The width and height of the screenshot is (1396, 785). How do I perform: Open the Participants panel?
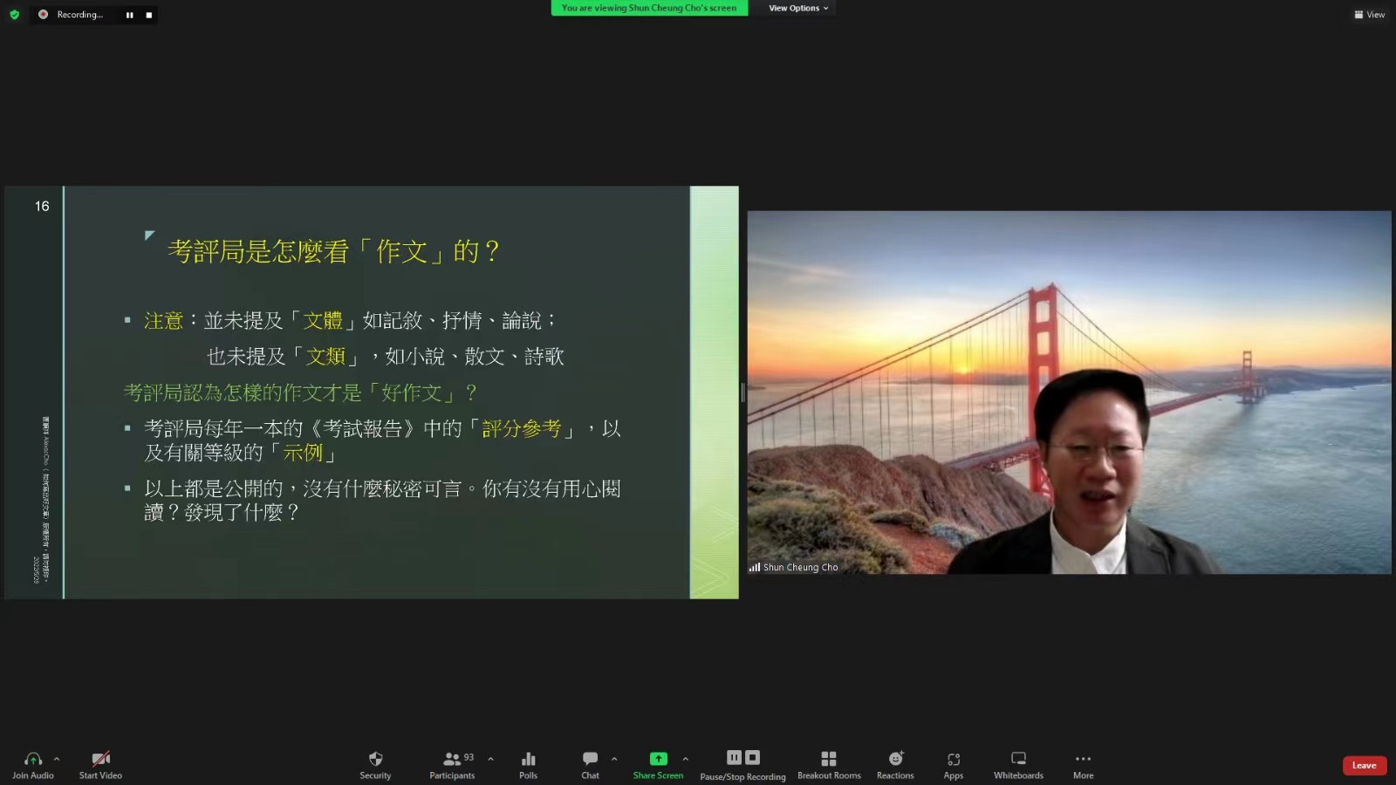(x=452, y=759)
